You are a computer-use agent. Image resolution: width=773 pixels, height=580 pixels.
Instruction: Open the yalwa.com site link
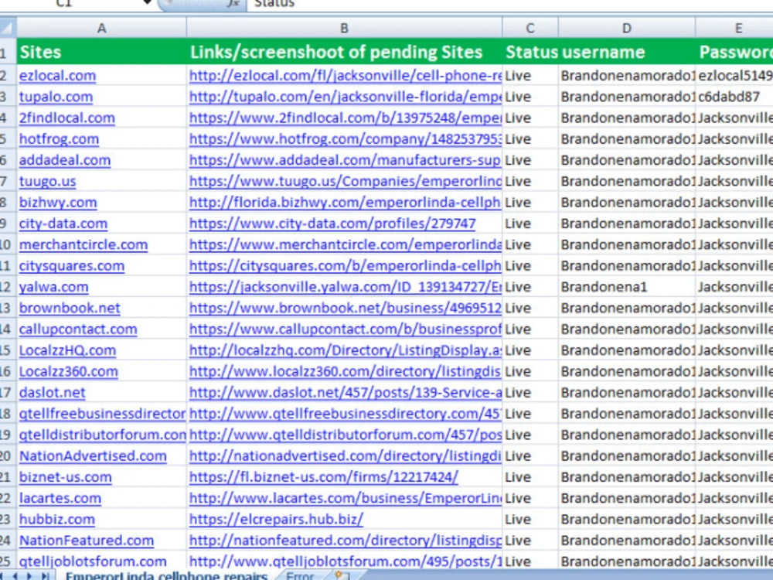[54, 287]
